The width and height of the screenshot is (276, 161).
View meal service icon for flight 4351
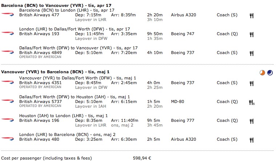[x=251, y=83]
